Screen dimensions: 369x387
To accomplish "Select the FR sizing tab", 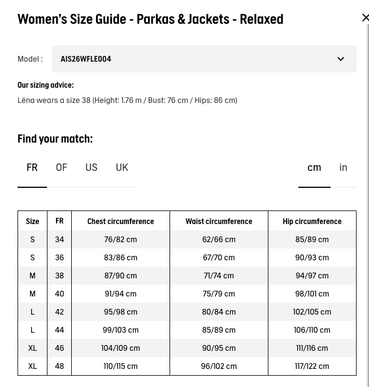I will pyautogui.click(x=32, y=167).
